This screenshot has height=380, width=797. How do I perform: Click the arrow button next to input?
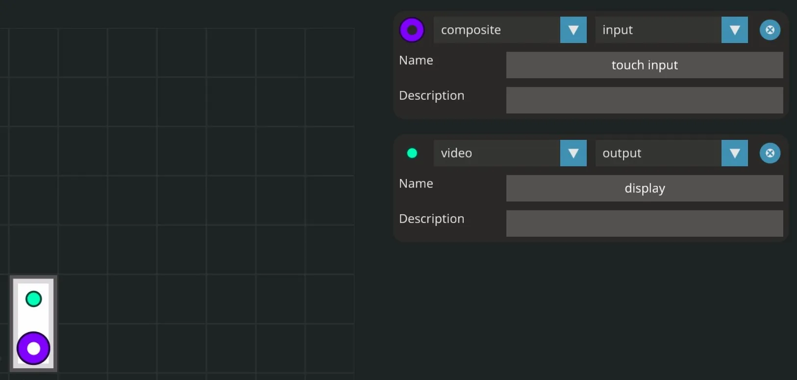pos(734,30)
